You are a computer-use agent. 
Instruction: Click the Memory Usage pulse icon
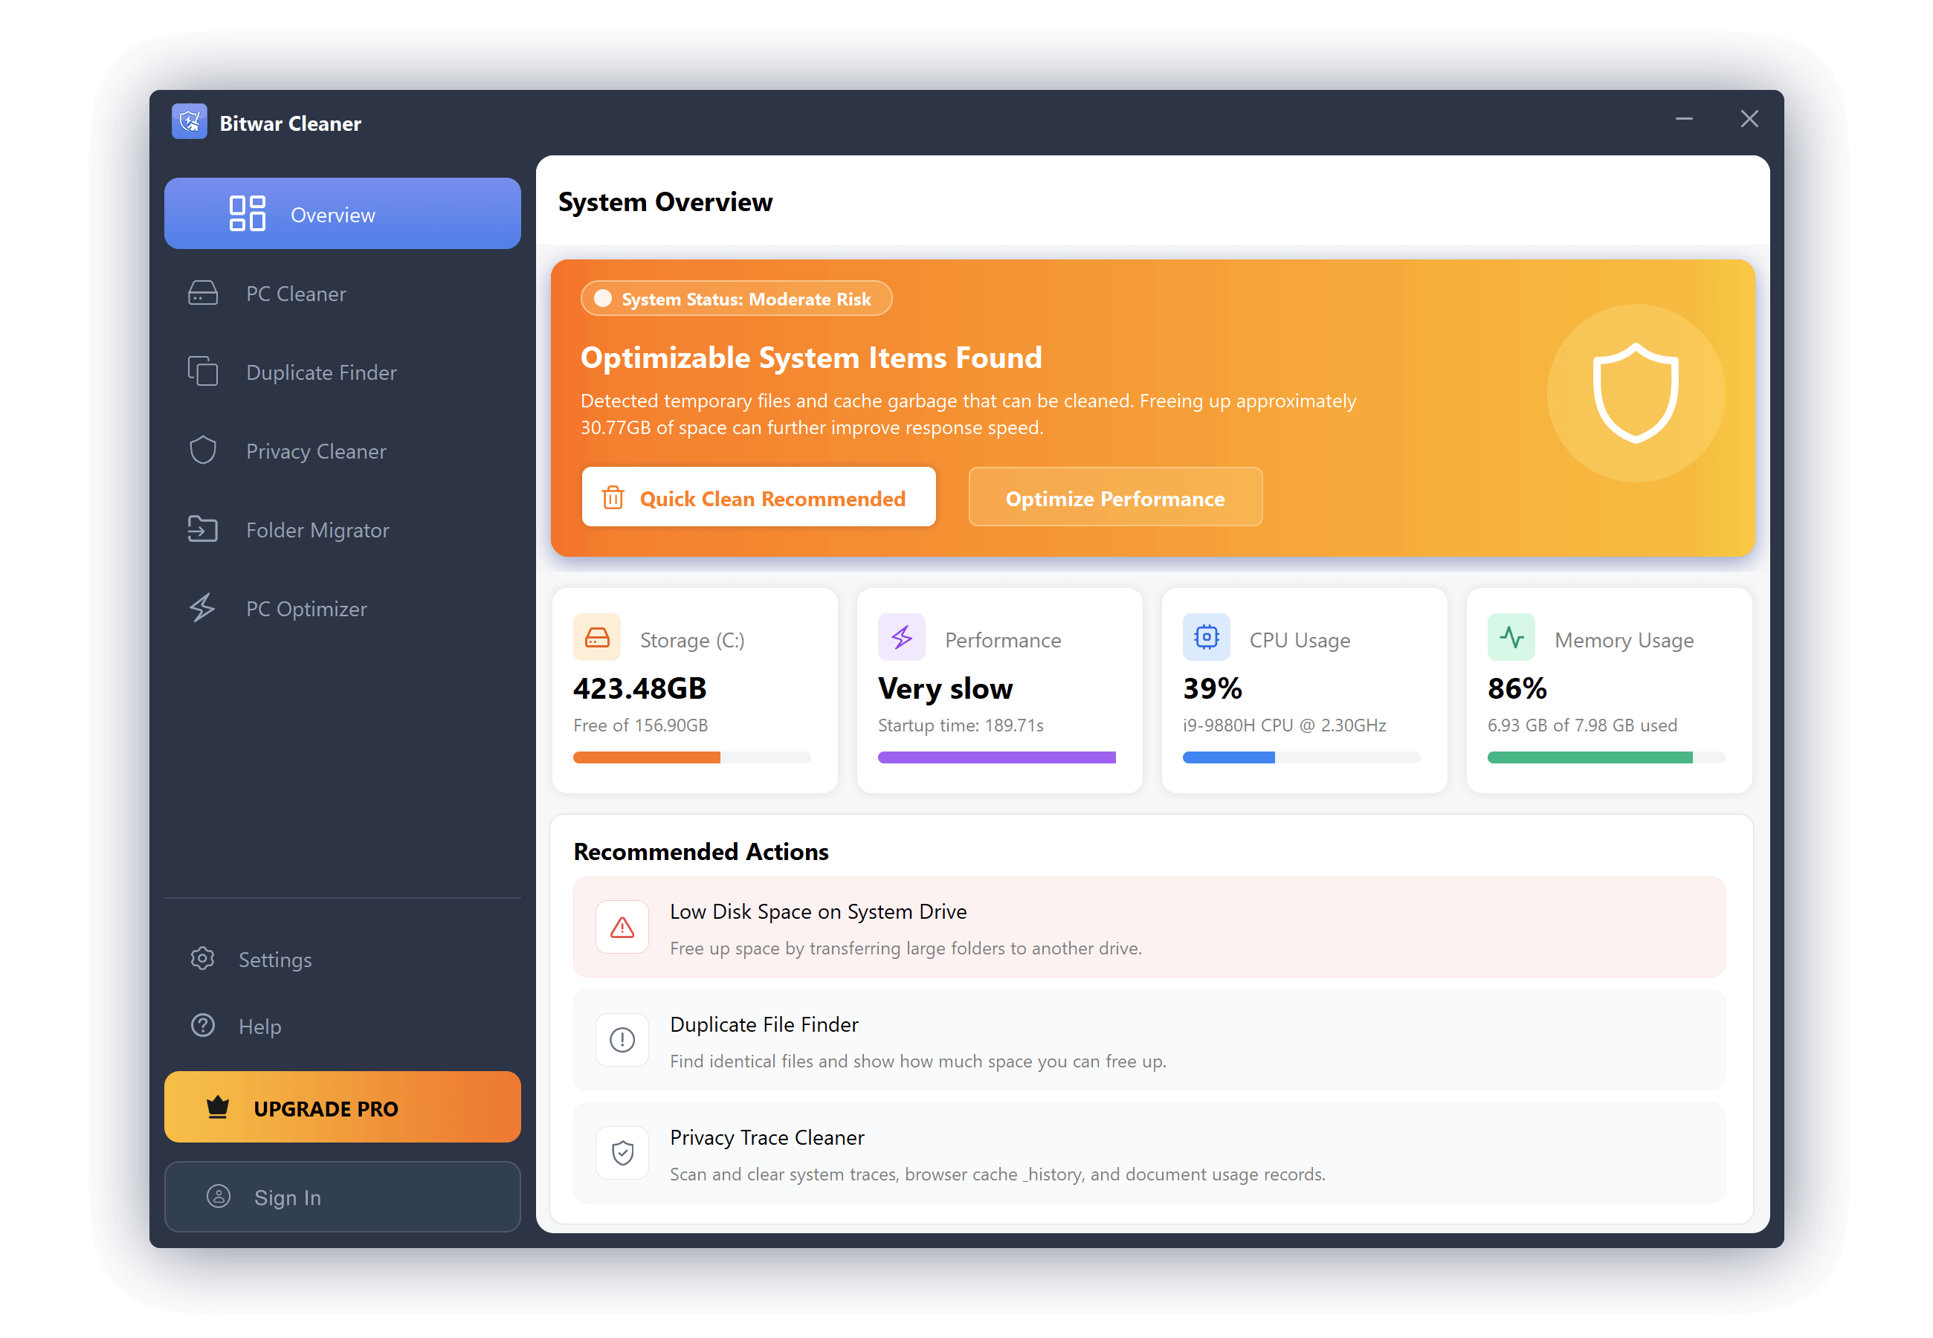1511,638
